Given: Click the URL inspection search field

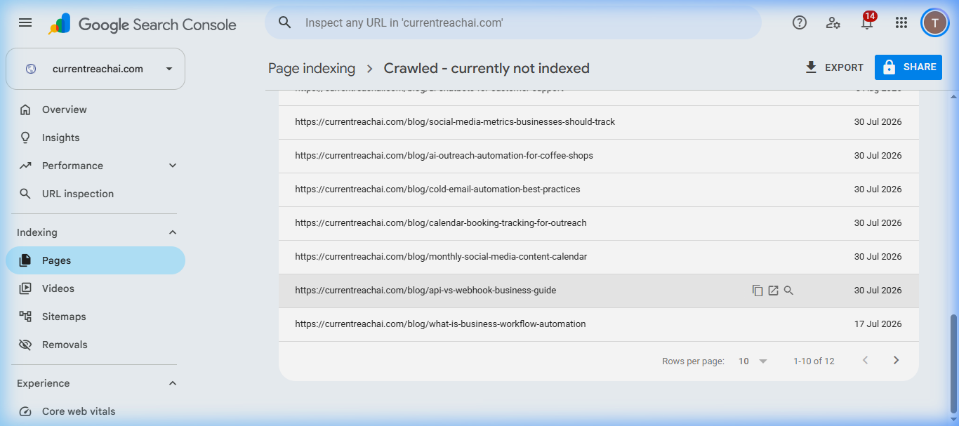Looking at the screenshot, I should (513, 22).
